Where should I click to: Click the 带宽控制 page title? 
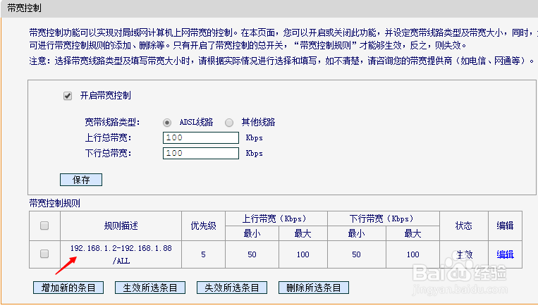point(25,8)
